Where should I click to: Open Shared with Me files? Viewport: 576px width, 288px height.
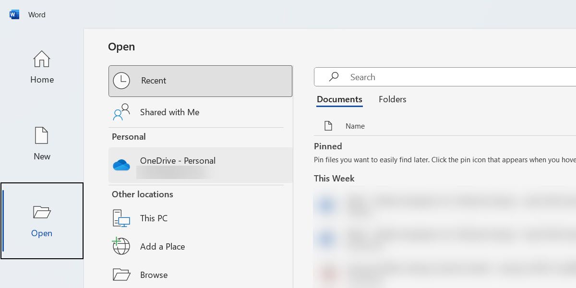[169, 112]
